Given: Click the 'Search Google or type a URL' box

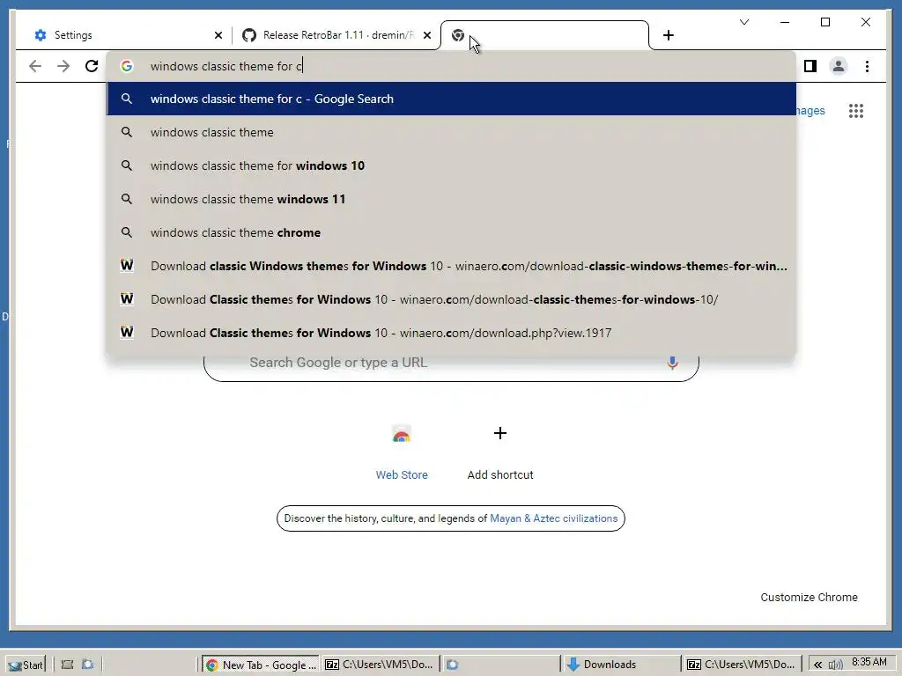Looking at the screenshot, I should pos(451,363).
